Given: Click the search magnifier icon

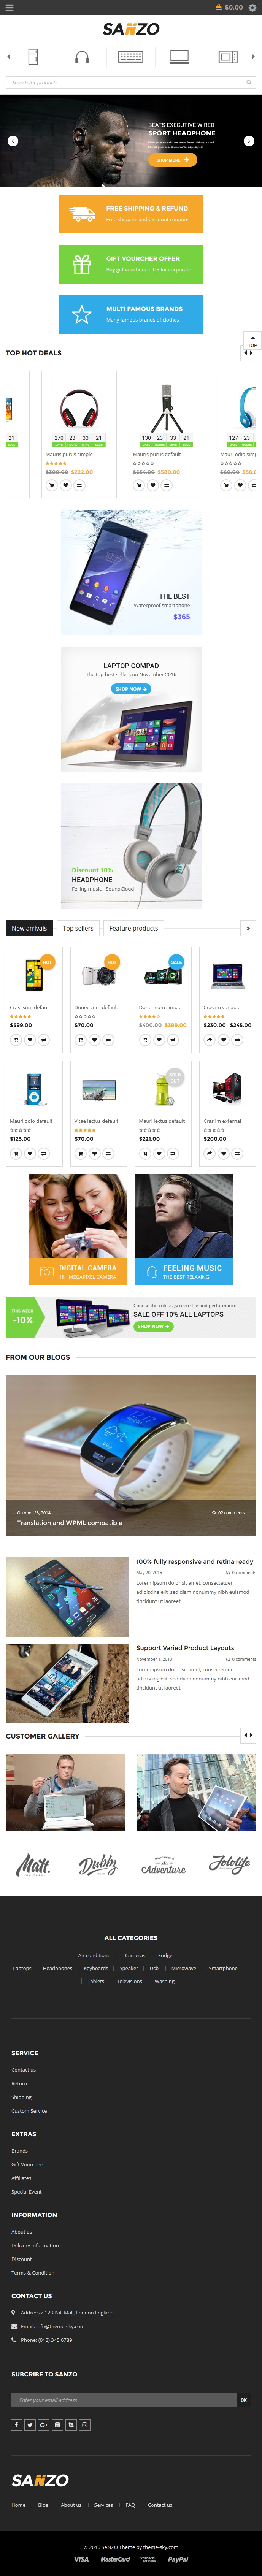Looking at the screenshot, I should point(249,83).
